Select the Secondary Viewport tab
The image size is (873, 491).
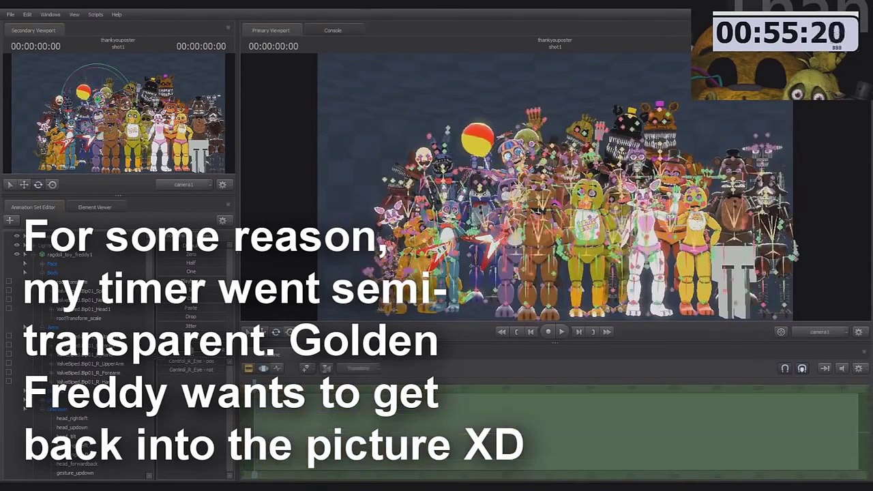[33, 30]
